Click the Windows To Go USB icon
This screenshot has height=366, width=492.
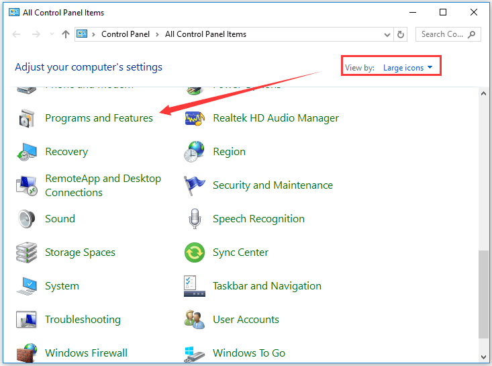pos(195,355)
